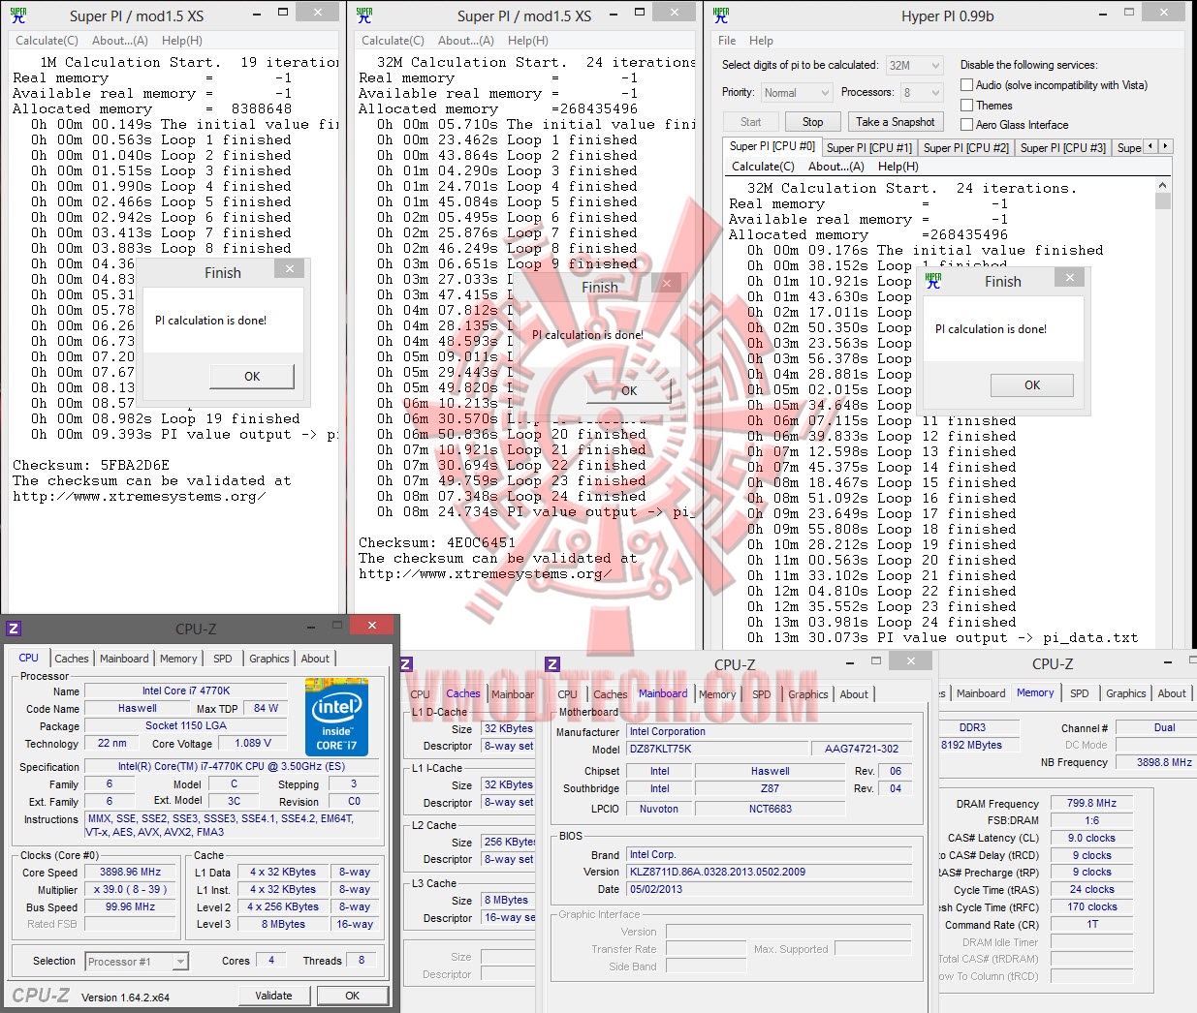
Task: Select the SPD tab in the Memory CPU-Z window
Action: (x=1080, y=693)
